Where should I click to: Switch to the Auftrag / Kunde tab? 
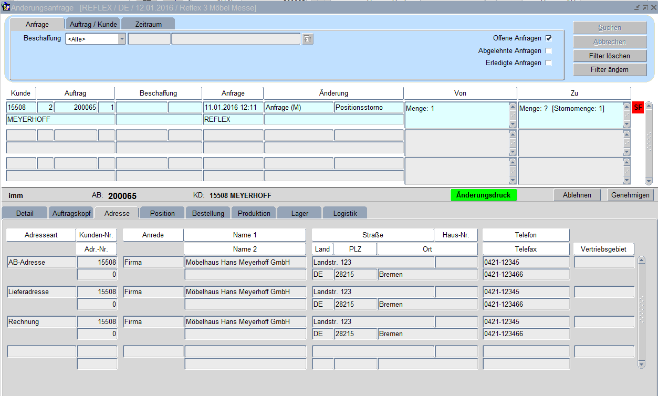coord(93,24)
